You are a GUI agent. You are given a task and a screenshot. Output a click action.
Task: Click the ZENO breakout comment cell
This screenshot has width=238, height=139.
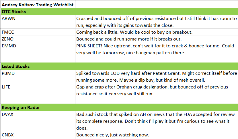156,39
